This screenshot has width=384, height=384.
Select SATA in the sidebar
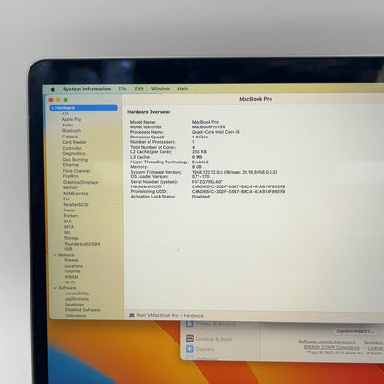click(x=68, y=227)
